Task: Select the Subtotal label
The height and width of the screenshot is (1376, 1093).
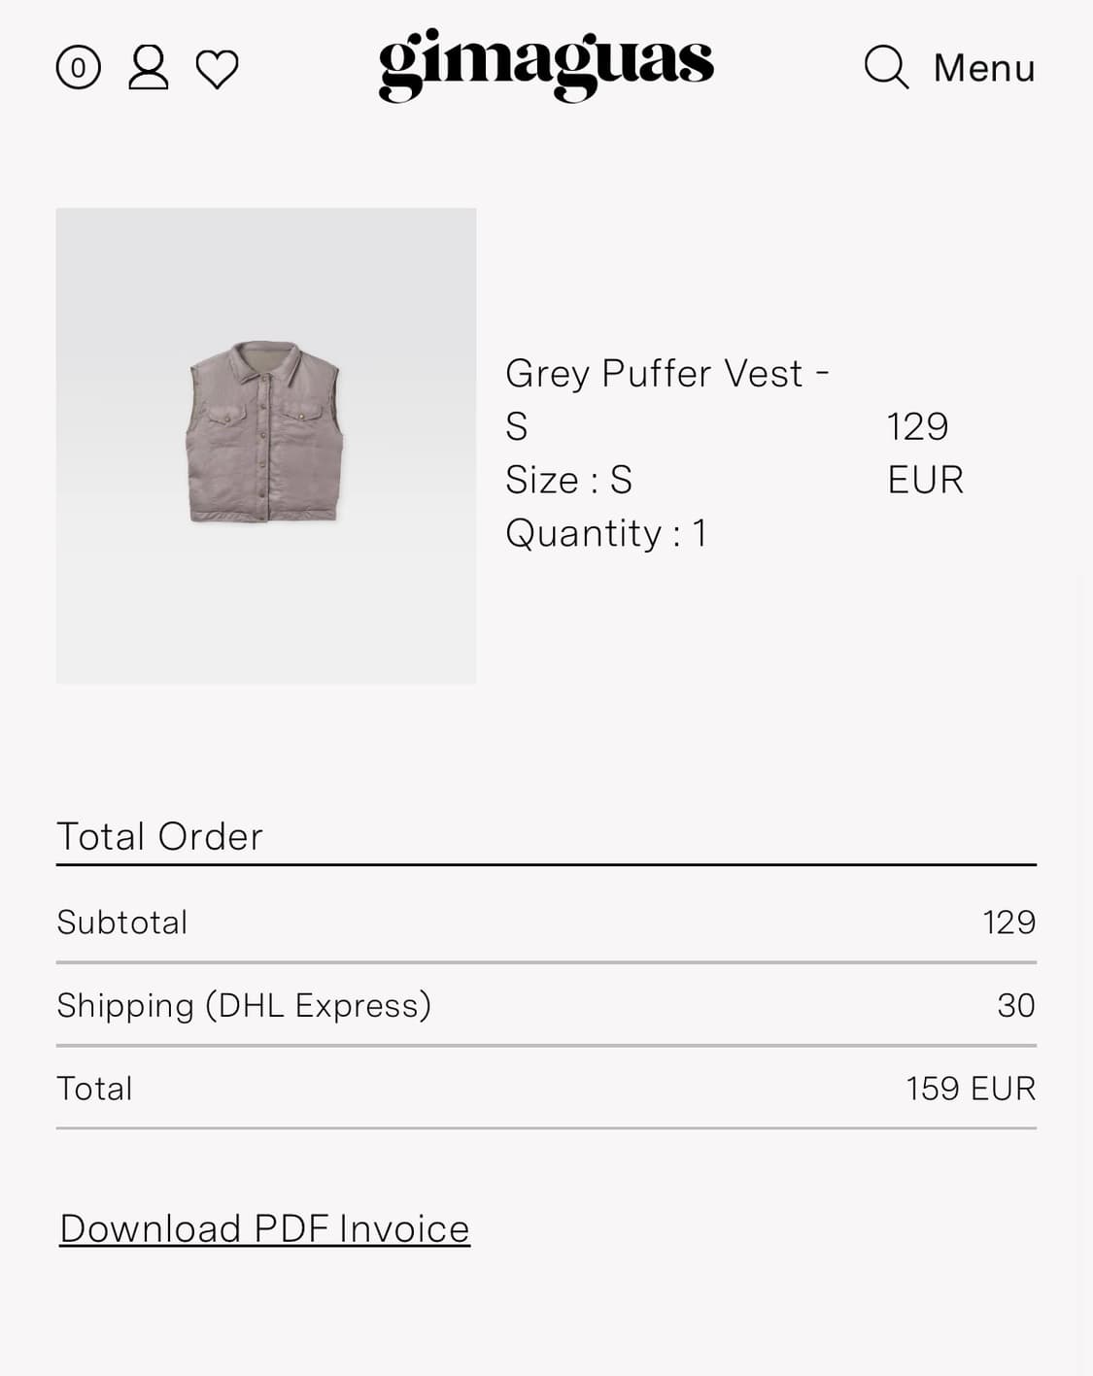Action: [121, 922]
